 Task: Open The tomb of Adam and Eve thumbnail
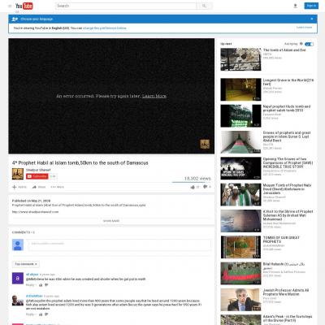pyautogui.click(x=240, y=59)
